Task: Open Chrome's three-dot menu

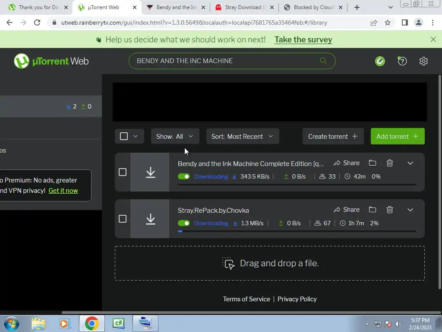Action: [433, 22]
